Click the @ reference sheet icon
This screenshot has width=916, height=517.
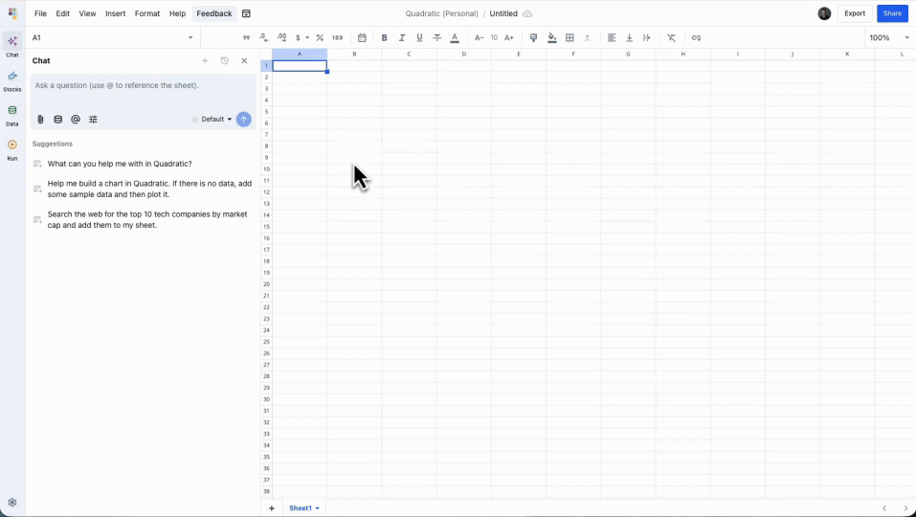(x=76, y=119)
